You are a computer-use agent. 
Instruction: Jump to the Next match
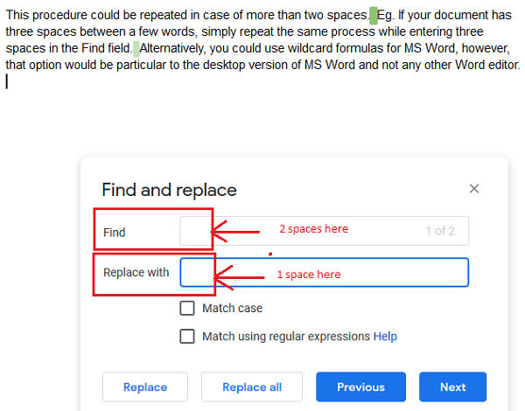[x=452, y=387]
